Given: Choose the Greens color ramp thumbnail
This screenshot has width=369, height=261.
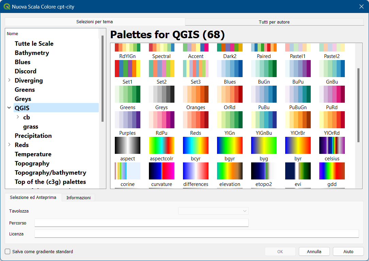Looking at the screenshot, I should (127, 94).
